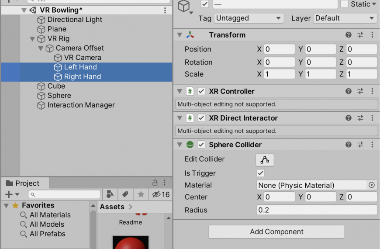
Task: Open the Layer dropdown showing Default
Action: click(345, 18)
